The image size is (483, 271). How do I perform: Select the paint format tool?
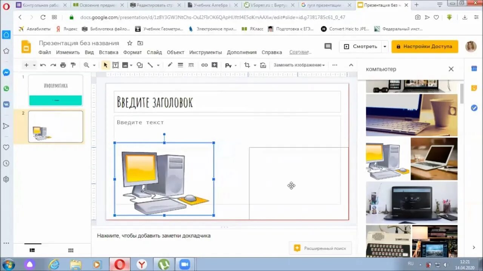tap(73, 65)
